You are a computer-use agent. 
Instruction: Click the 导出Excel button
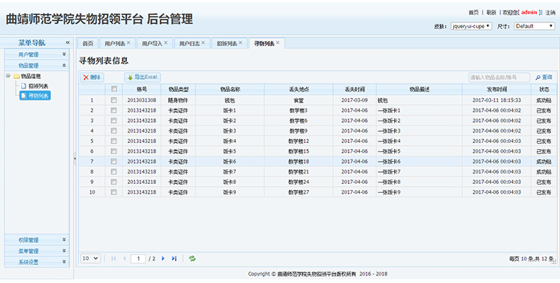[143, 77]
